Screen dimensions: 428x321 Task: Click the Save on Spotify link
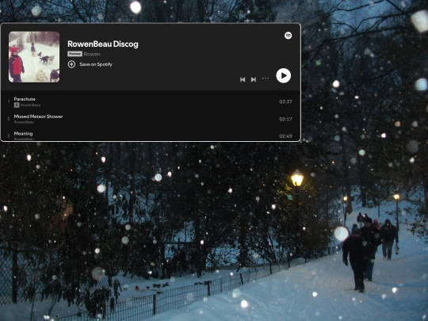[96, 64]
